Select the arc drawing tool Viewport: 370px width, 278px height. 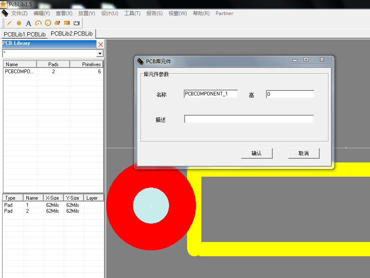pyautogui.click(x=38, y=23)
